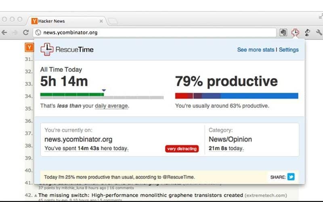Click the RescueTime extension icon in toolbar
The width and height of the screenshot is (323, 202).
coord(295,32)
